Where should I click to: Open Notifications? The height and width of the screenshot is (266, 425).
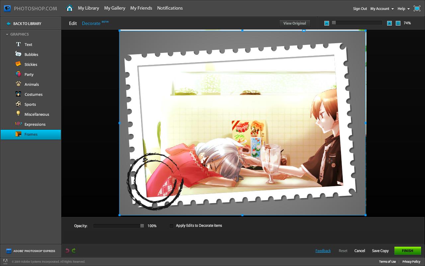(x=170, y=8)
